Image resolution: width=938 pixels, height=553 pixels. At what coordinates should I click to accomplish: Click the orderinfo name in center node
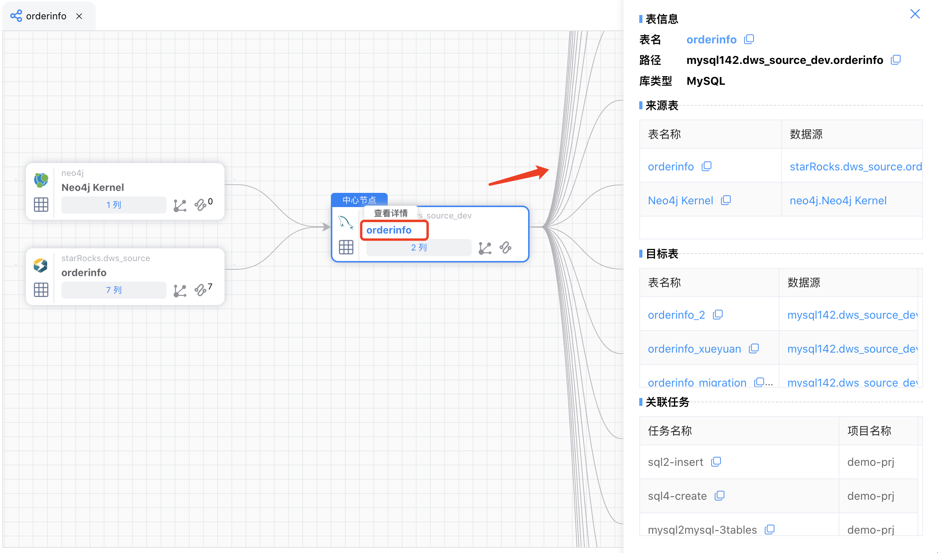click(389, 230)
